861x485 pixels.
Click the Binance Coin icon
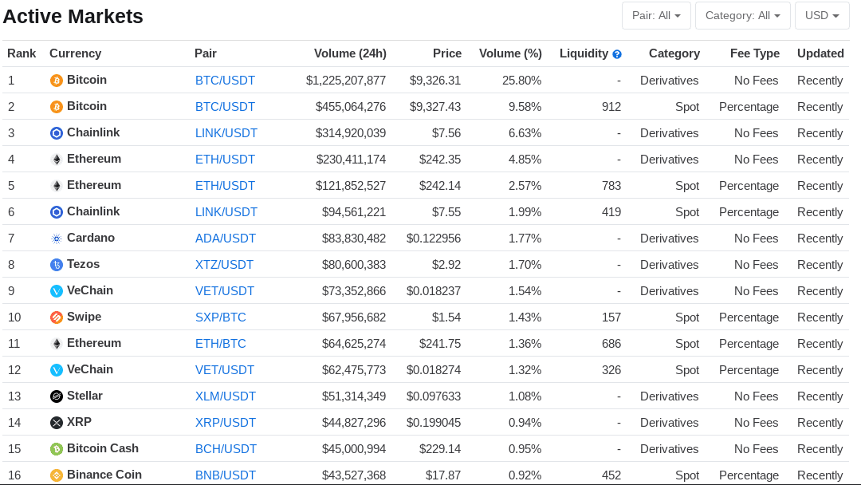point(57,475)
